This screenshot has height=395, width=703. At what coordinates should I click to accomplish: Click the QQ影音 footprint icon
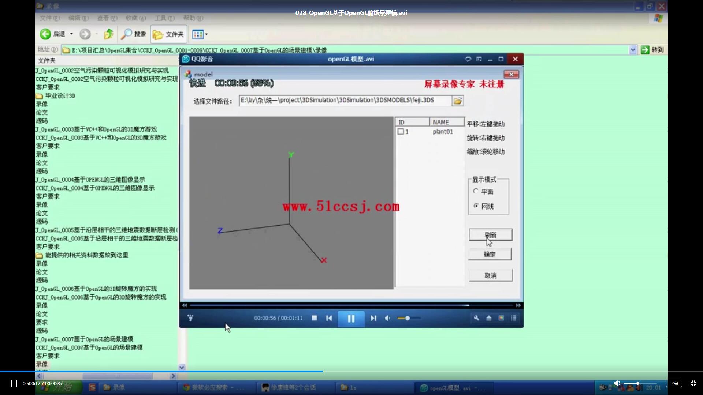[190, 318]
